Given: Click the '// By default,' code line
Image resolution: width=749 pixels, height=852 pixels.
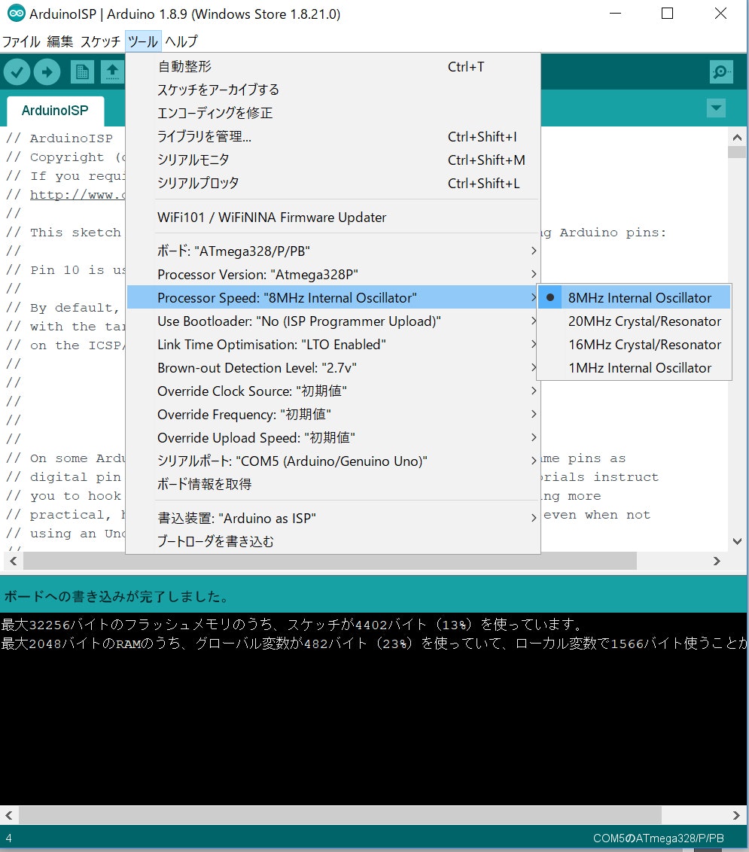Looking at the screenshot, I should 62,308.
